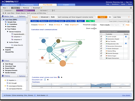This screenshot has height=101, width=135.
Task: Click the help question mark icon in toolbar
Action: (131, 8)
